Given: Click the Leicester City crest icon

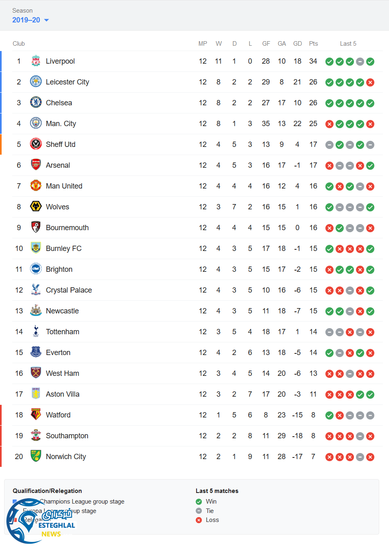Looking at the screenshot, I should point(36,82).
